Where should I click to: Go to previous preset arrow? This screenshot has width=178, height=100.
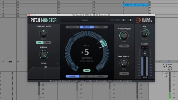112,20
